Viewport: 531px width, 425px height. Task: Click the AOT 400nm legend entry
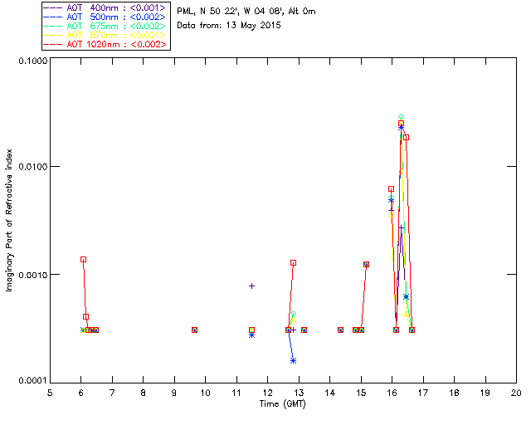coord(105,7)
